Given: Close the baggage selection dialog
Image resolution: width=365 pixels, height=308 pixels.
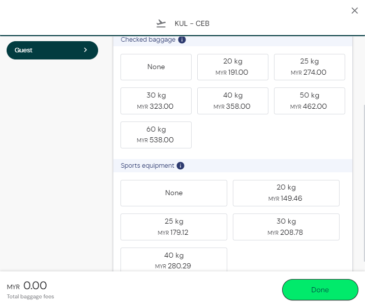Looking at the screenshot, I should pyautogui.click(x=354, y=11).
